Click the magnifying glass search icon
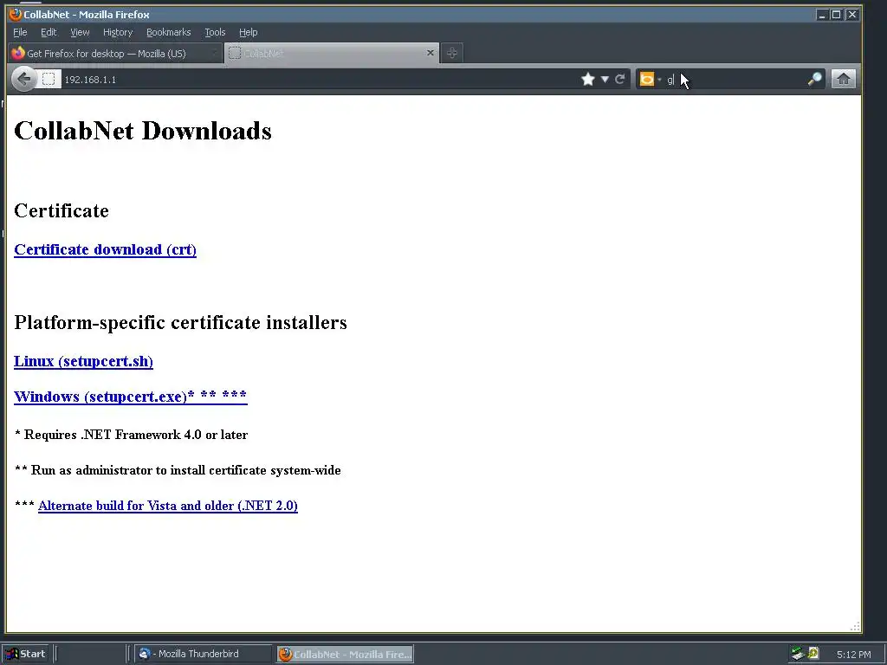 pos(814,79)
